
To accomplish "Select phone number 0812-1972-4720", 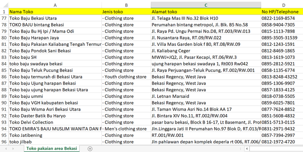I will click(x=282, y=142).
